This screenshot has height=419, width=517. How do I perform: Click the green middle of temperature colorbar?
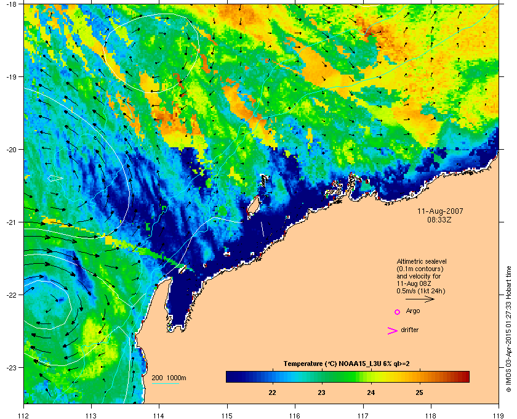click(348, 376)
